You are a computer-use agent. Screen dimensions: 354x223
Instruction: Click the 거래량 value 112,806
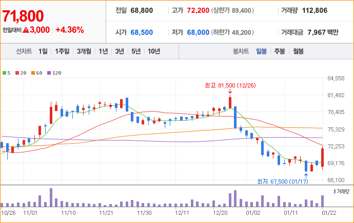314,10
